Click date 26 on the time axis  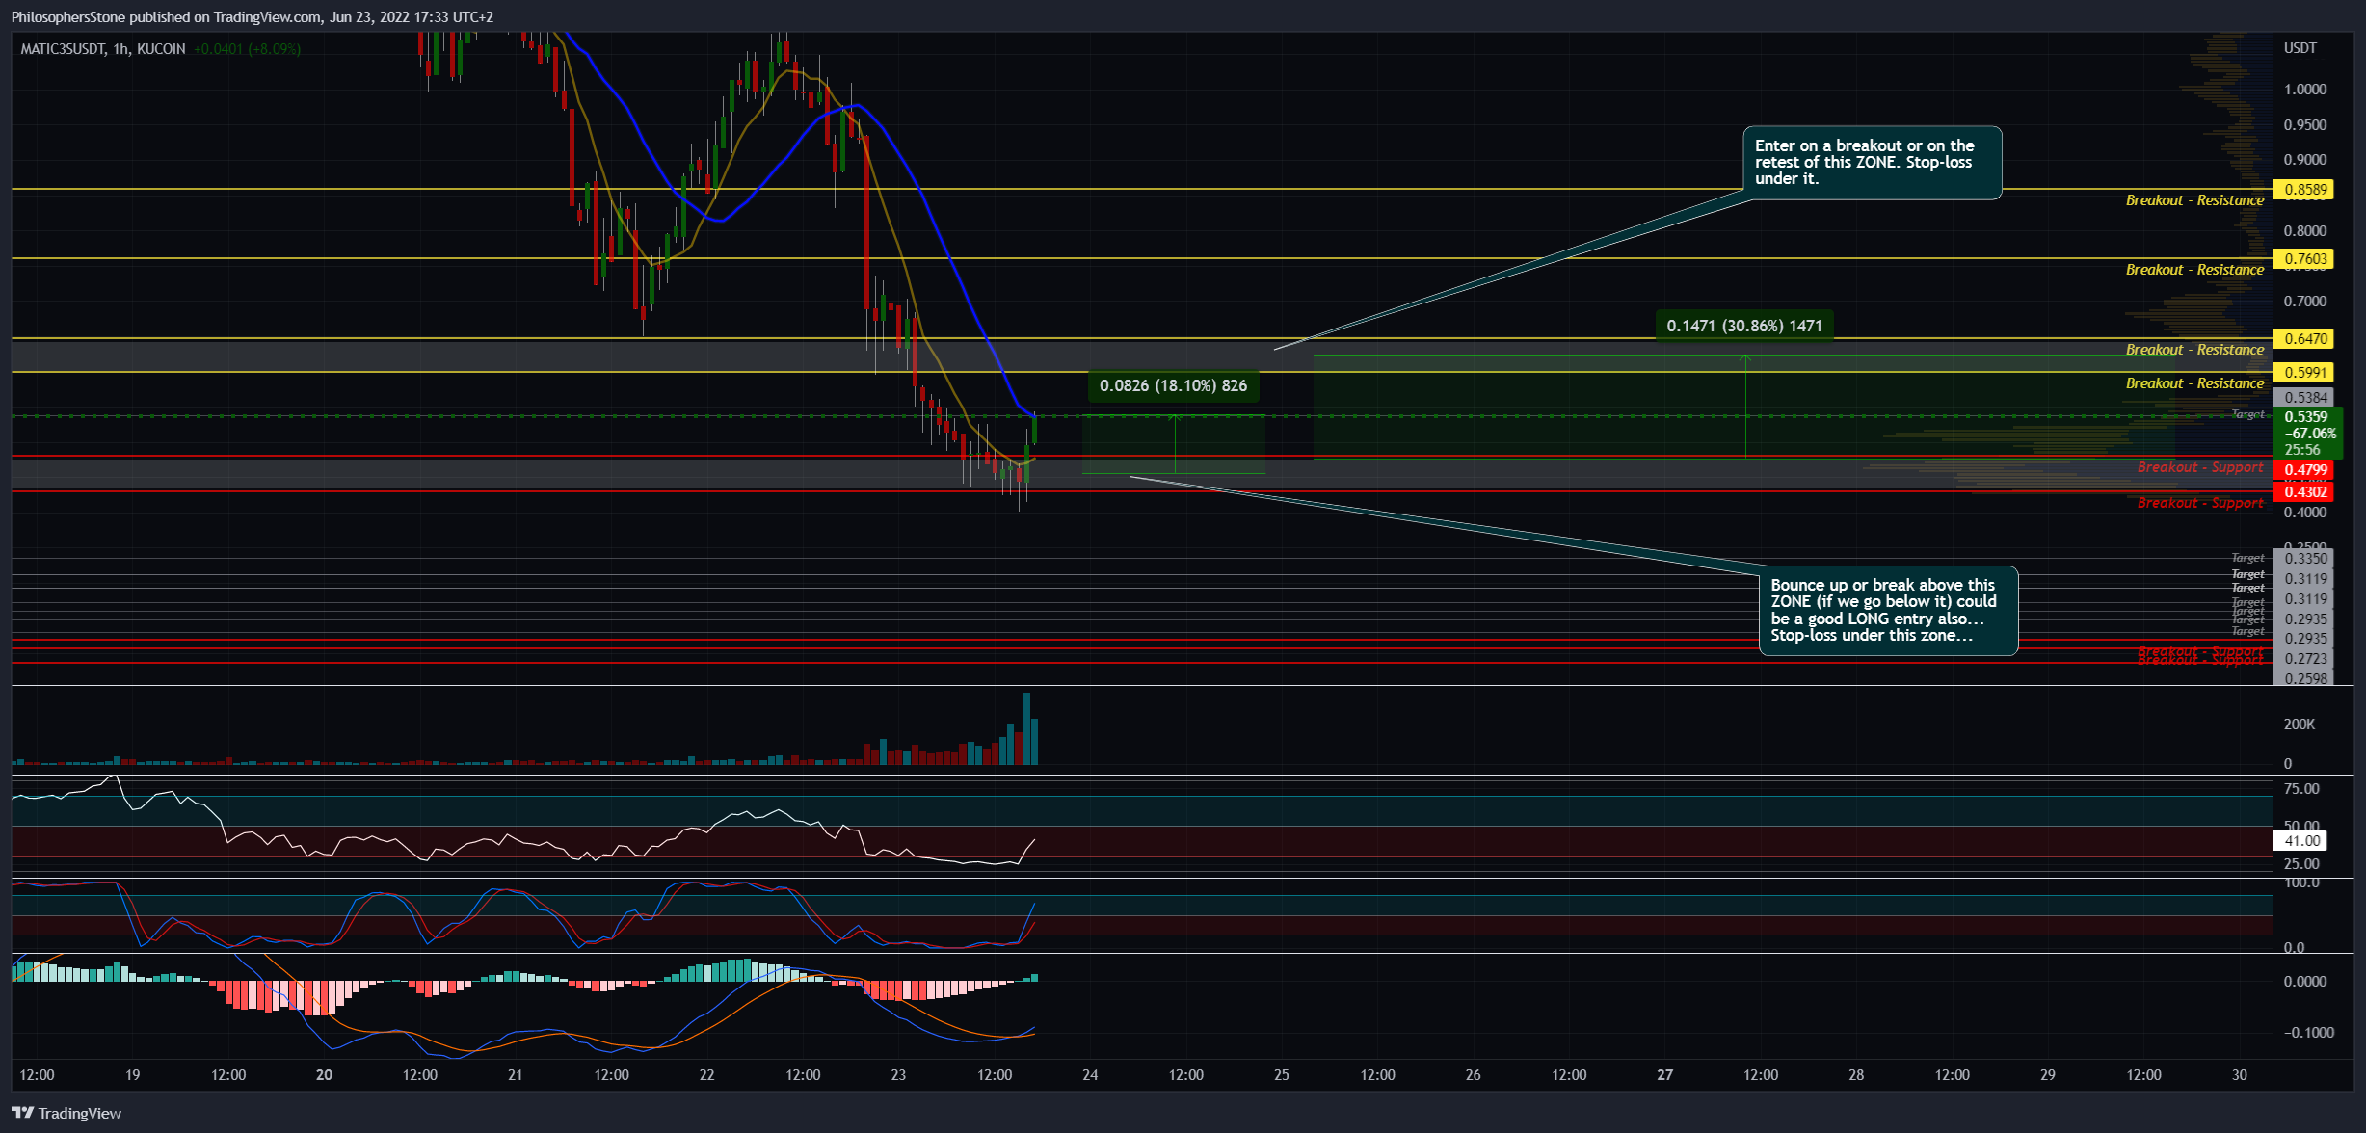1473,1075
